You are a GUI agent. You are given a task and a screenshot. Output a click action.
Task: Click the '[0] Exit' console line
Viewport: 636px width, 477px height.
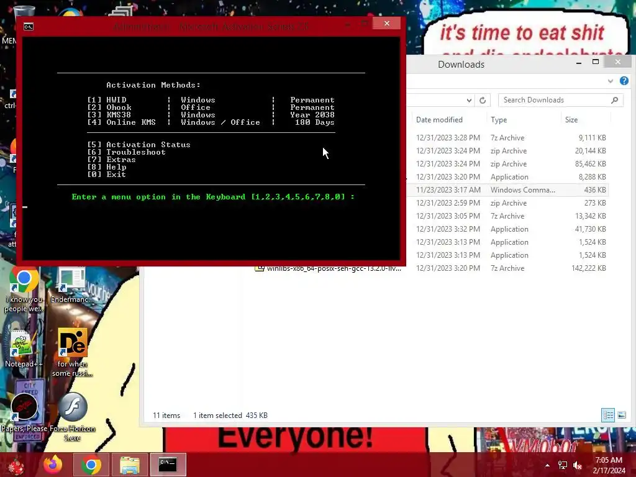coord(107,175)
